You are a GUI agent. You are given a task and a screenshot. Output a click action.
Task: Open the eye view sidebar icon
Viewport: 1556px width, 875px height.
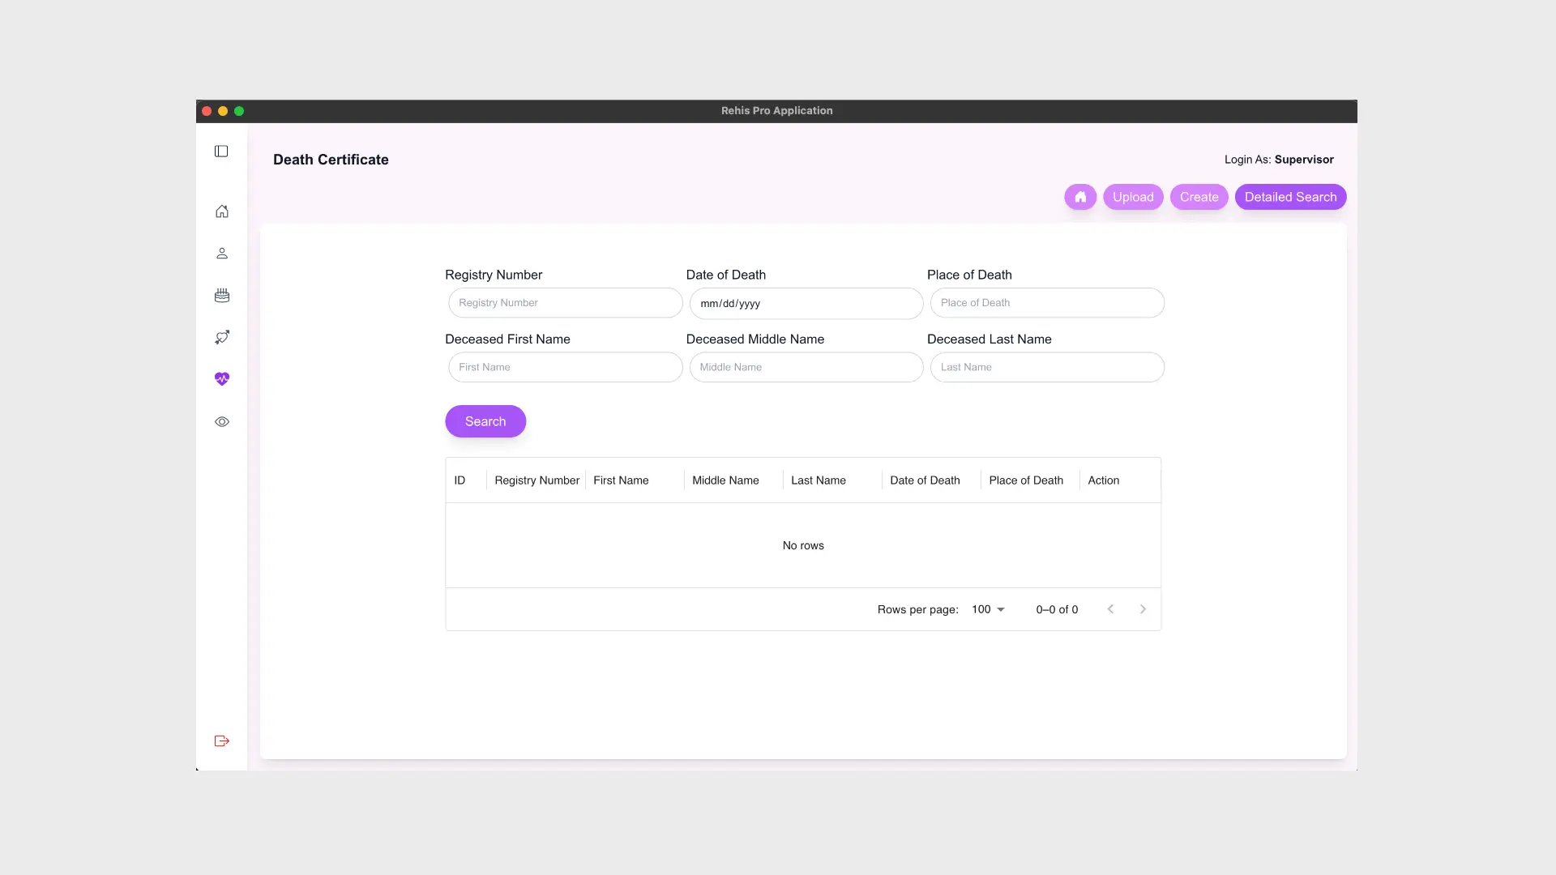[221, 421]
